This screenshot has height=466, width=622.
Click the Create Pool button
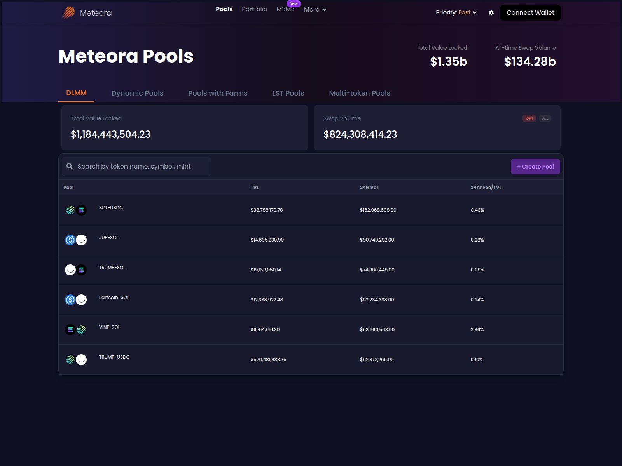pyautogui.click(x=535, y=167)
